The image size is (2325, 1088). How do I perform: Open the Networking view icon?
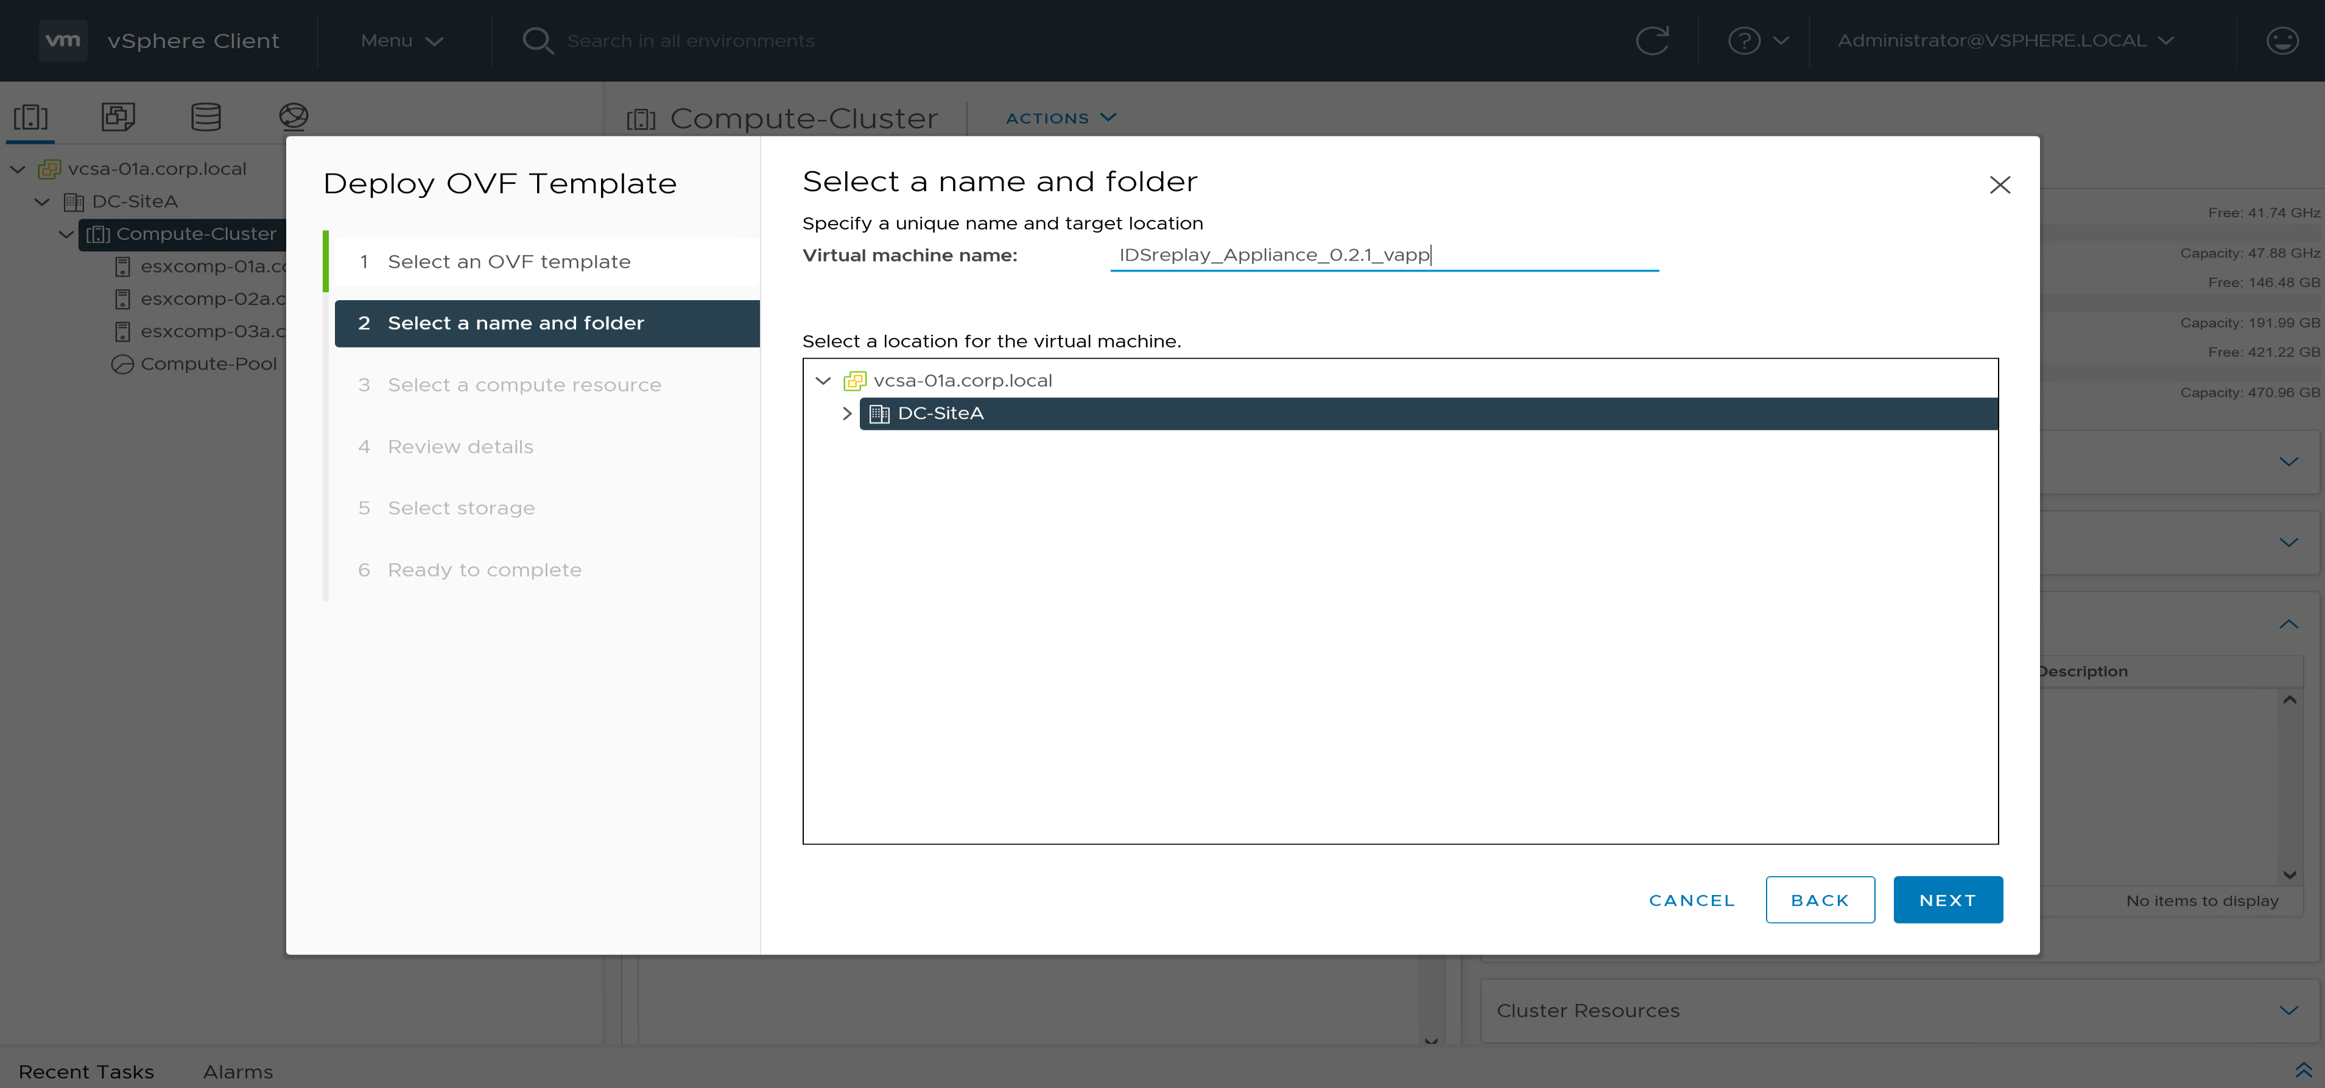[x=294, y=116]
